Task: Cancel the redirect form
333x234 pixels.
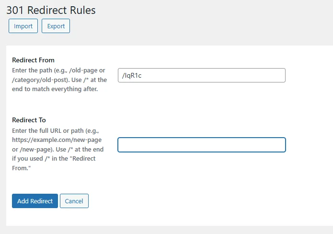Action: click(x=74, y=201)
